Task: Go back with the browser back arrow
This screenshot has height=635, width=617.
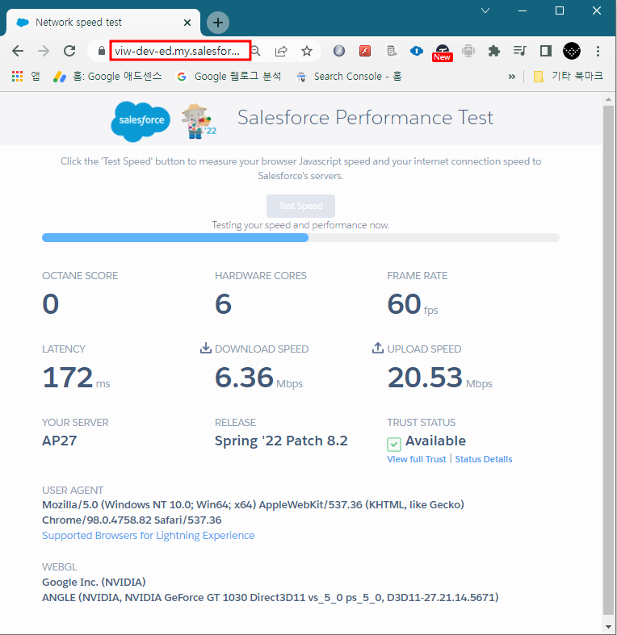Action: pyautogui.click(x=18, y=51)
